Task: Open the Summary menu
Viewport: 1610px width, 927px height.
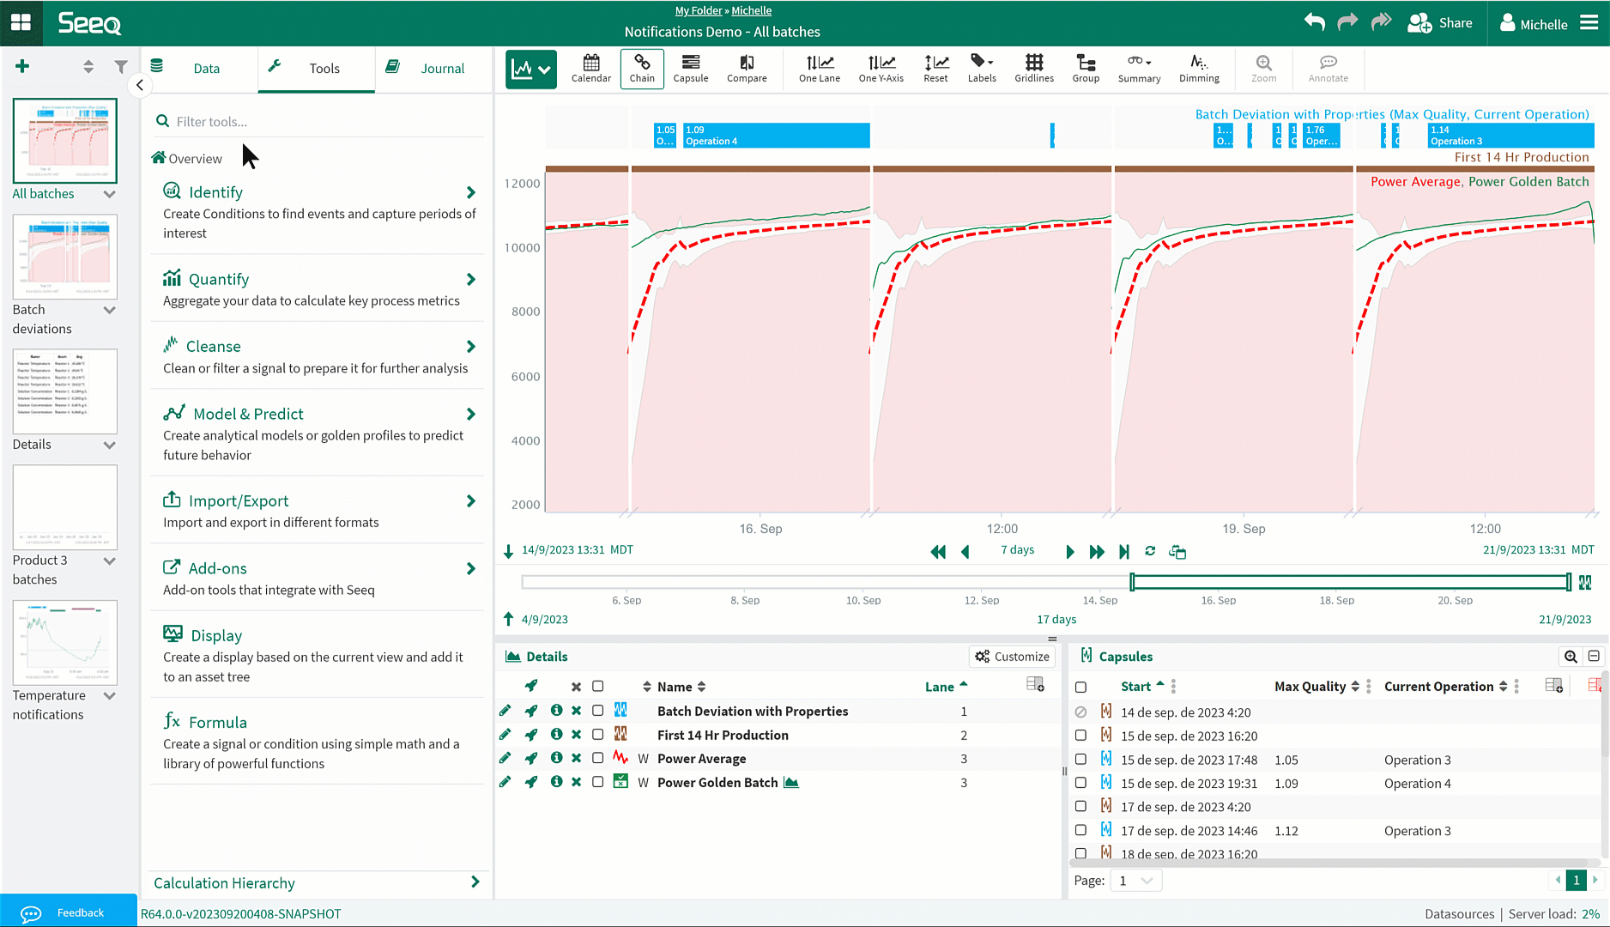Action: [1139, 69]
